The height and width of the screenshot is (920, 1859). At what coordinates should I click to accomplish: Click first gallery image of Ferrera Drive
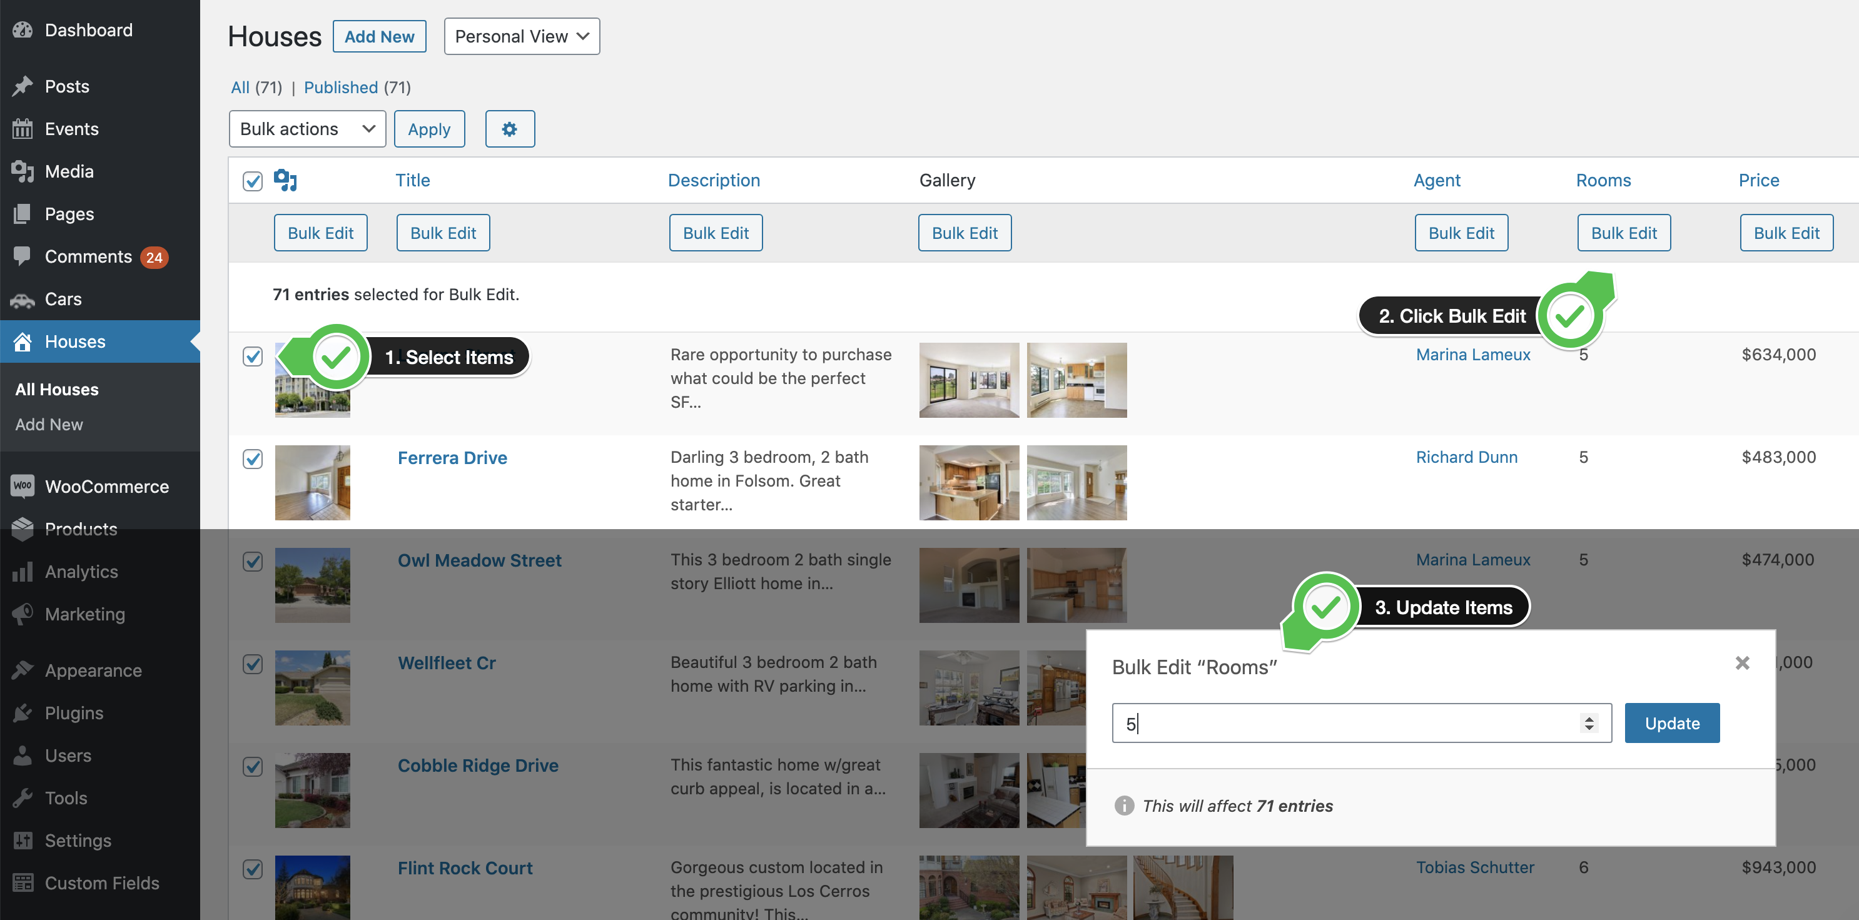tap(969, 483)
